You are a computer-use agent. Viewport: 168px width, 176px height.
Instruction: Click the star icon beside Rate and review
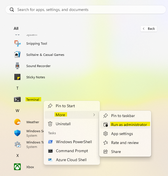click(106, 143)
